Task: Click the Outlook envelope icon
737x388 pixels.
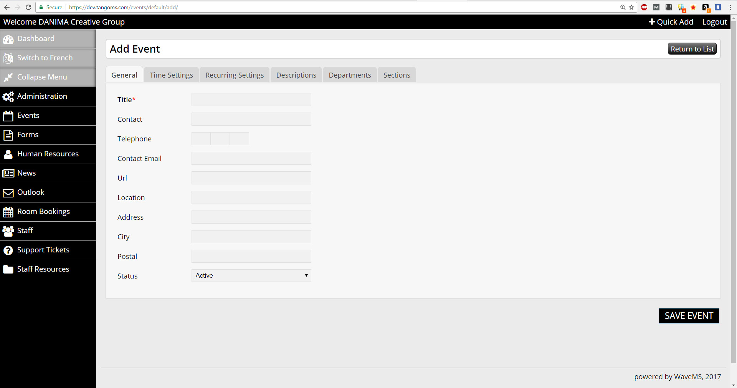Action: [8, 192]
